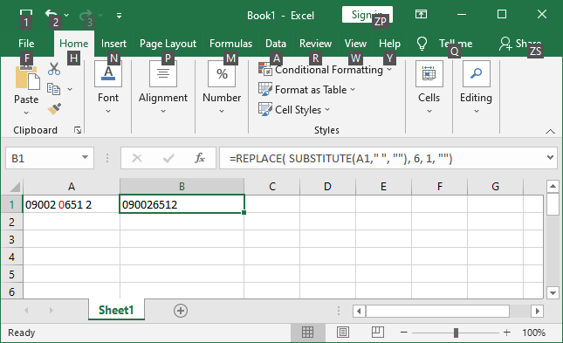The height and width of the screenshot is (343, 563).
Task: Expand the formula bar with chevron
Action: [550, 157]
